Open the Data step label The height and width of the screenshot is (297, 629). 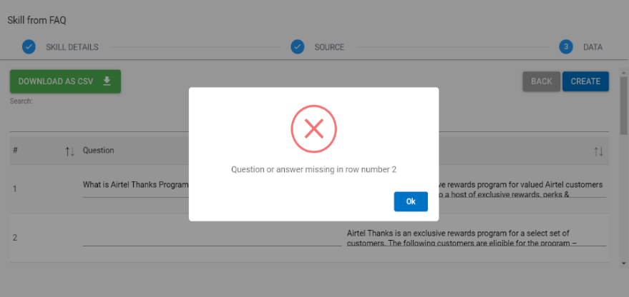[593, 47]
